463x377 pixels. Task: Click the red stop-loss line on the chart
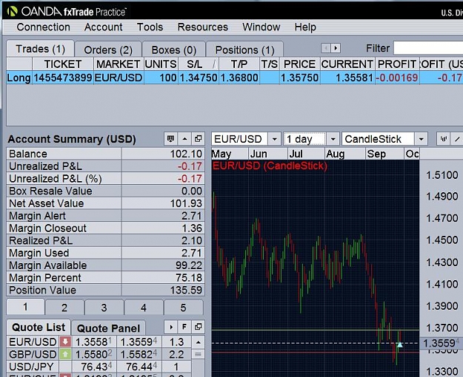pos(316,352)
